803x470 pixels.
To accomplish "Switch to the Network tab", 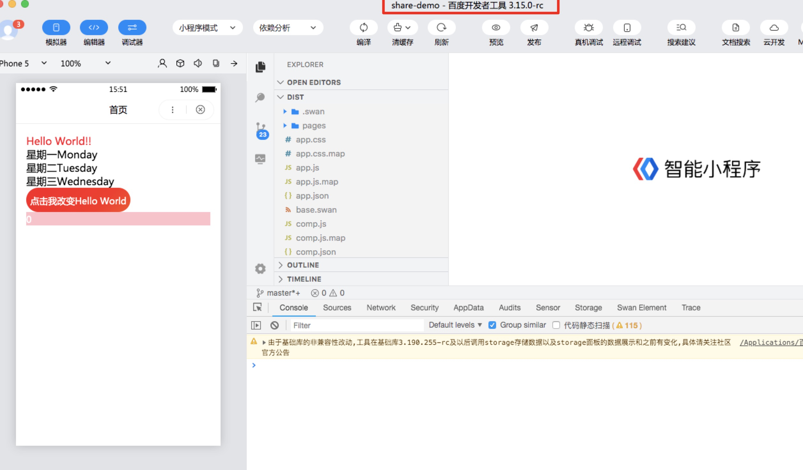I will coord(381,307).
